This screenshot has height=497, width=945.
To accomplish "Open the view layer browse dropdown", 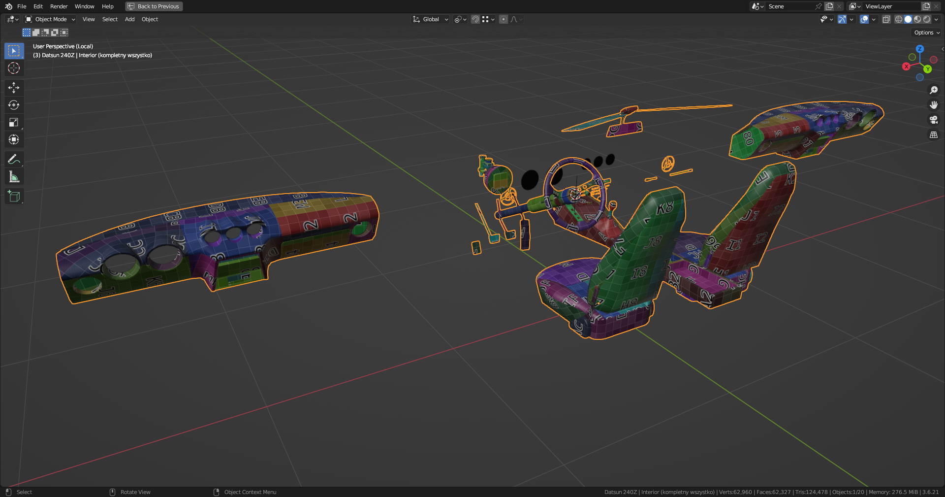I will (x=855, y=6).
